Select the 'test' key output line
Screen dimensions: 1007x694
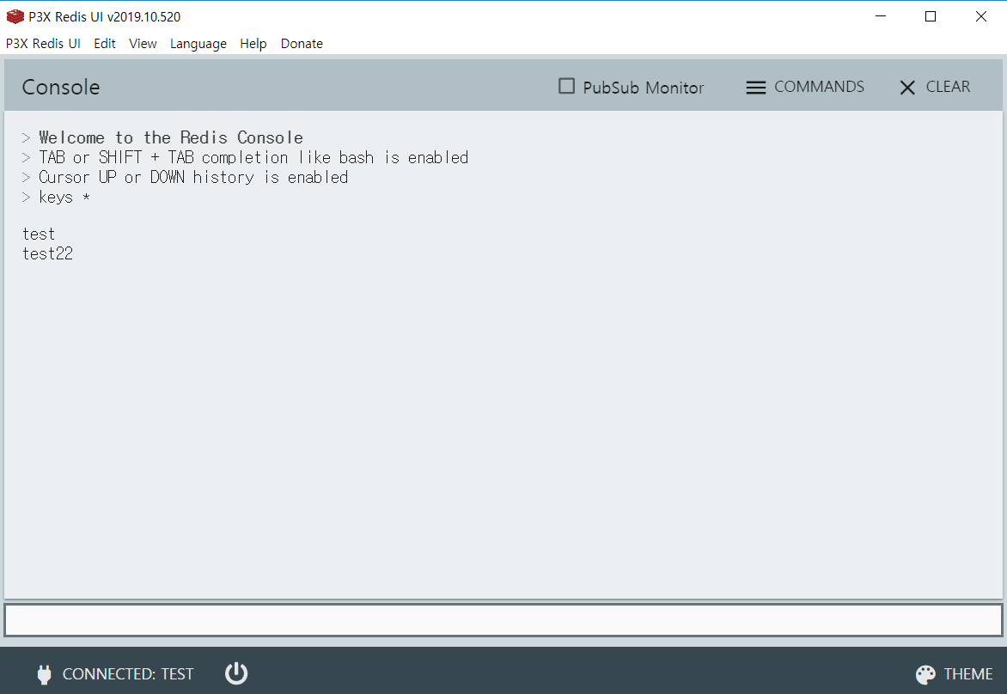(x=39, y=234)
